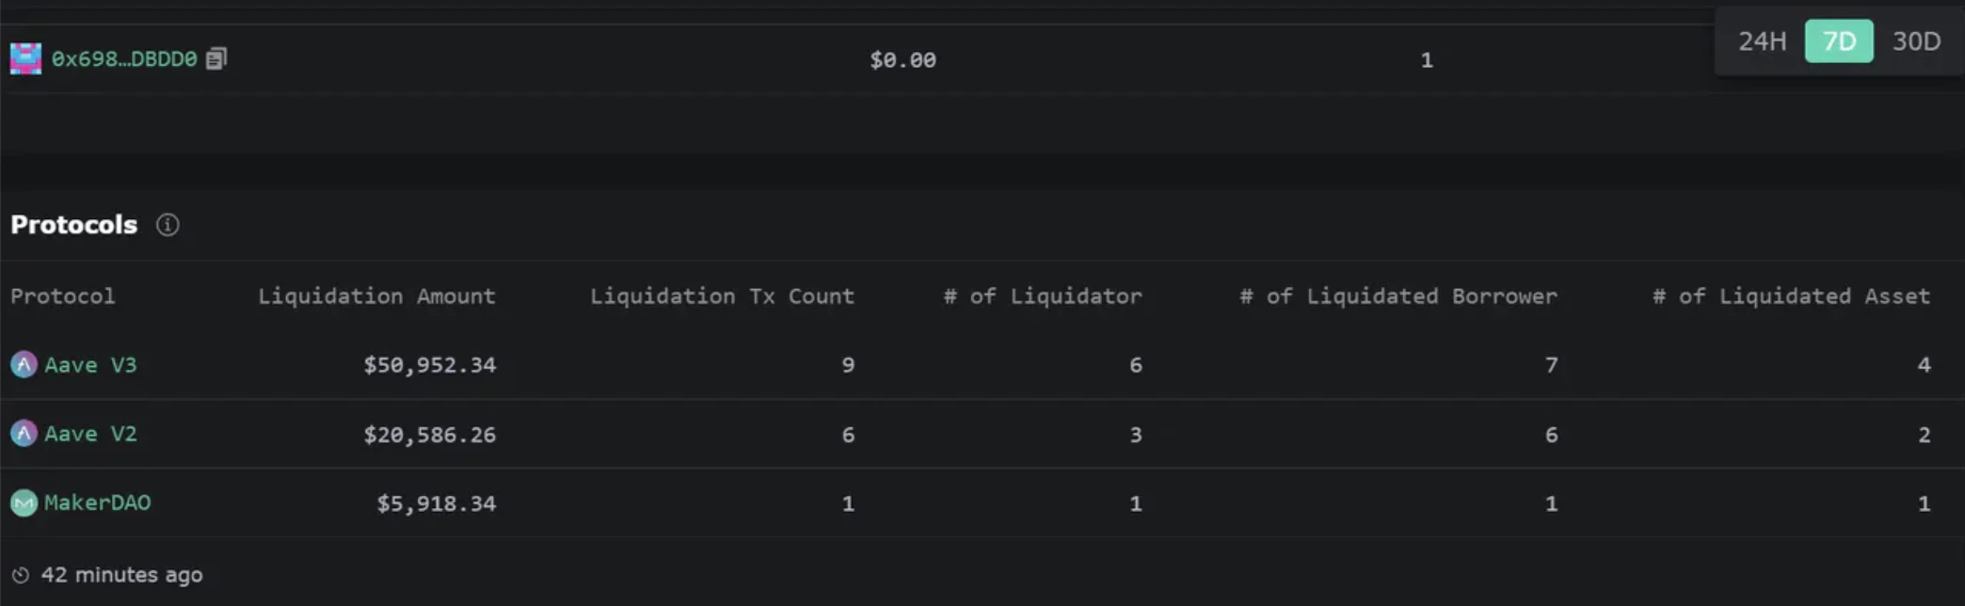Click the Protocols info icon
Screen dimensions: 1965x606
168,225
